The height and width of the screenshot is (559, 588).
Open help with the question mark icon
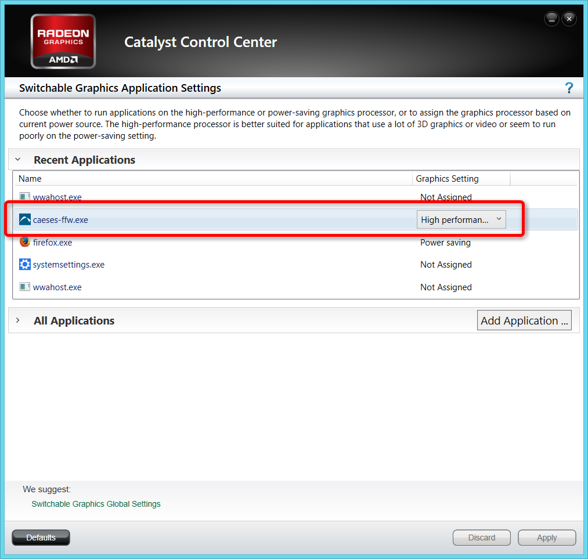click(569, 88)
